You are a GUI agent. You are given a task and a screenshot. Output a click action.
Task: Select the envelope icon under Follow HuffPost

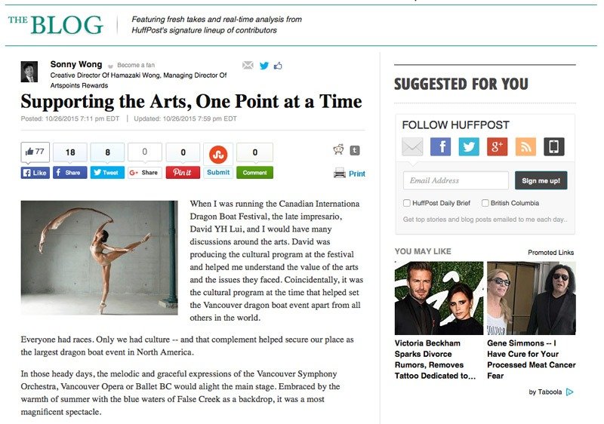(x=412, y=147)
